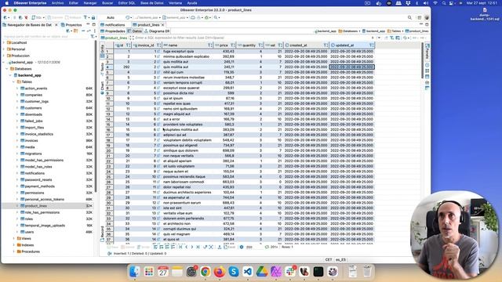Click the toolbar search magnifier icon

click(x=409, y=17)
